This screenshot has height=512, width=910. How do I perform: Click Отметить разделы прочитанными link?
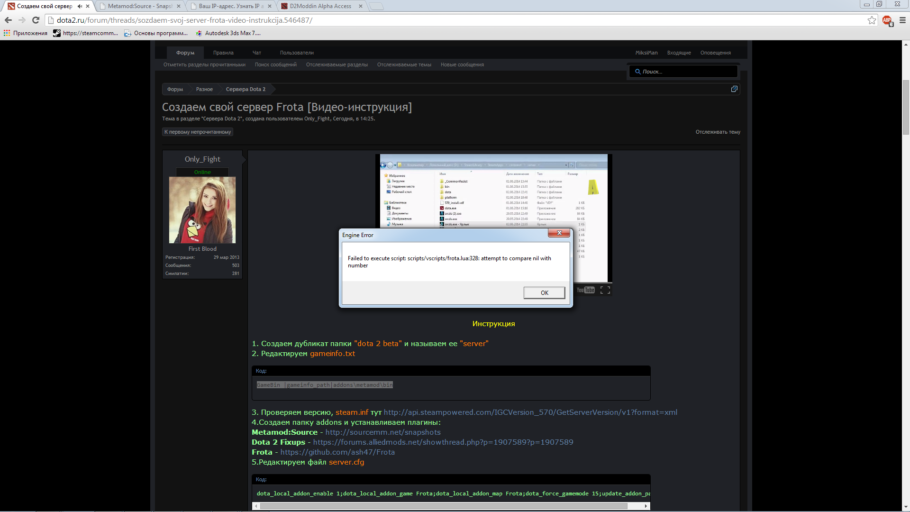coord(204,64)
